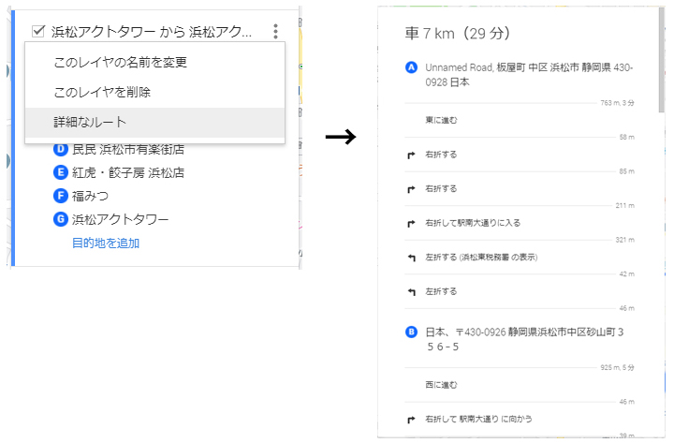The image size is (674, 443).
Task: Choose 詳細なルート from the menu
Action: tap(154, 122)
